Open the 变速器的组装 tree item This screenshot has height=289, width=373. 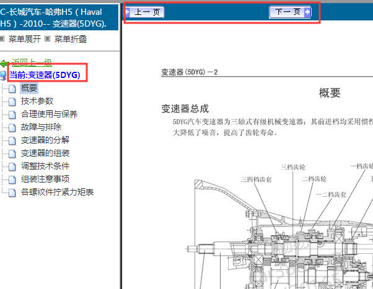click(45, 153)
